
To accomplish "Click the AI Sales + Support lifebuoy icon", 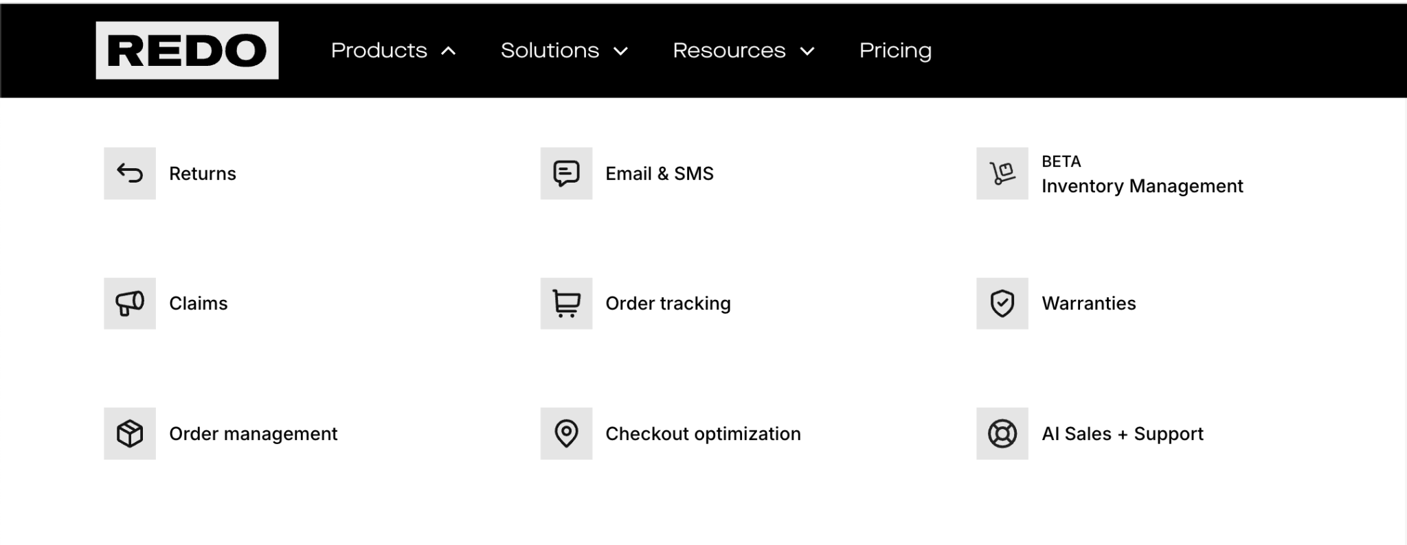I will point(1002,434).
